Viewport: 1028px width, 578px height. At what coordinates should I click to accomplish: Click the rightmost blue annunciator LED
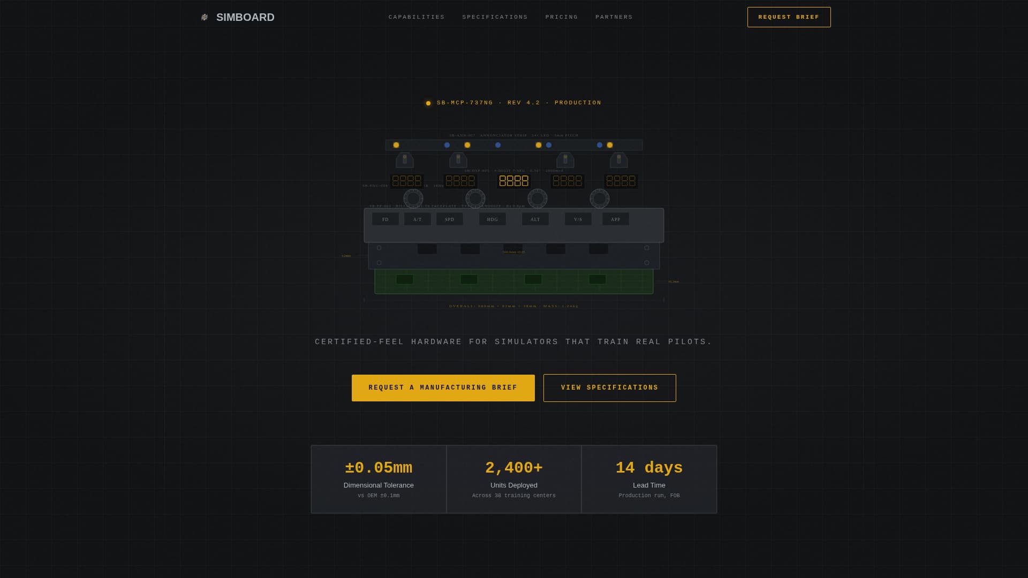click(600, 145)
